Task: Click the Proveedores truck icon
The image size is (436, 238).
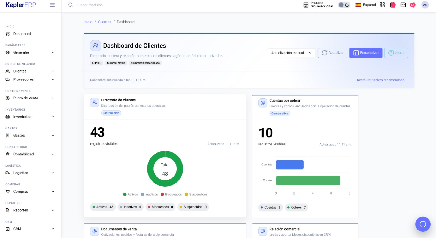Action: point(8,79)
